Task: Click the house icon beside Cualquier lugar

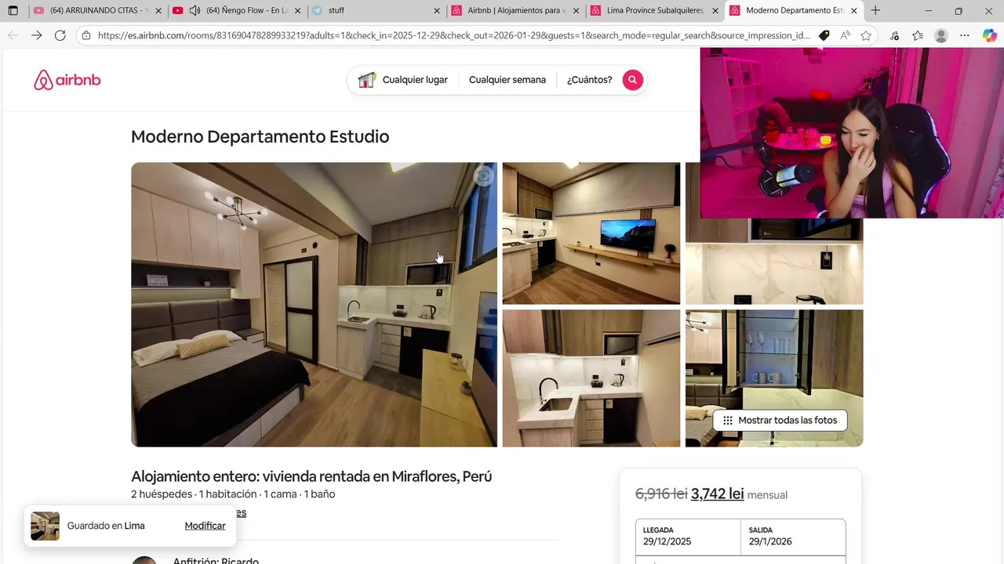Action: pos(366,80)
